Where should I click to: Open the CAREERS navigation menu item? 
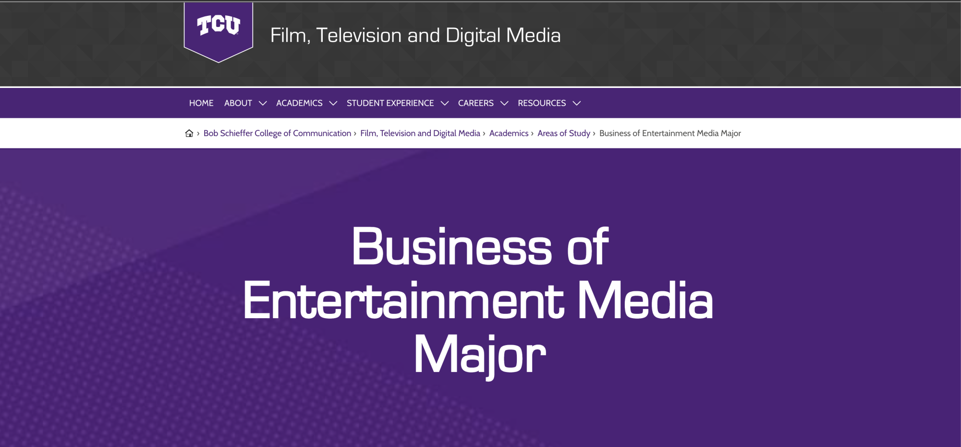(x=475, y=103)
